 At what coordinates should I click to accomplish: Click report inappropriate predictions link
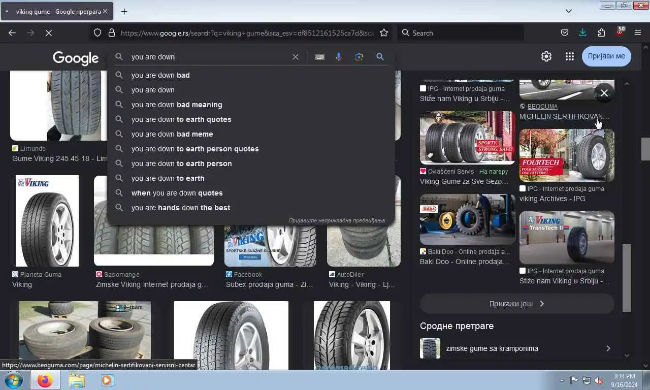337,220
